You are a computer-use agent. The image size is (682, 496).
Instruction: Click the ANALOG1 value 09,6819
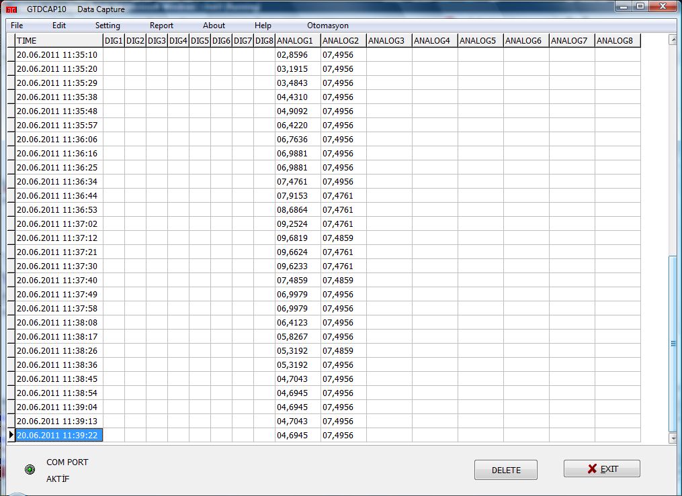(x=298, y=238)
